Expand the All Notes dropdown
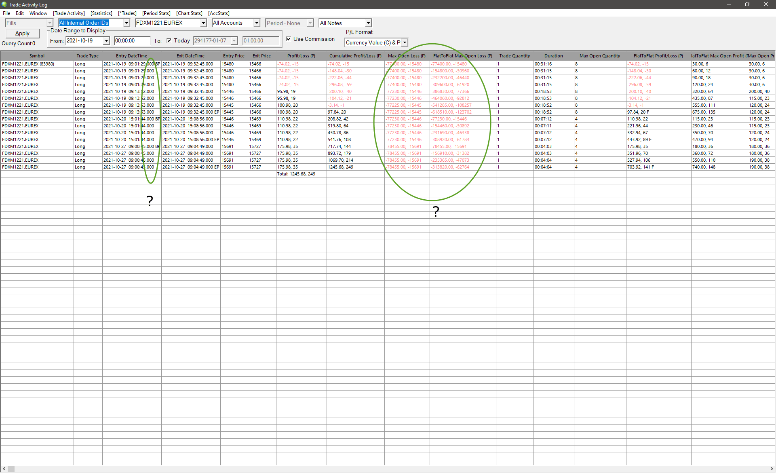Image resolution: width=776 pixels, height=473 pixels. (368, 23)
